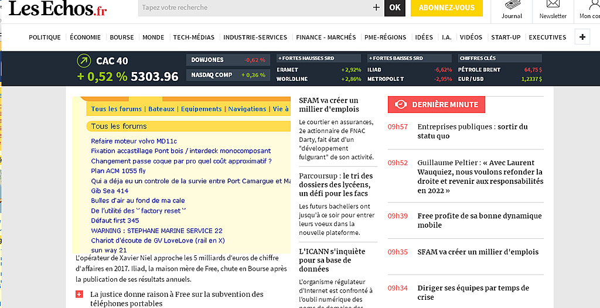Open the Bateaux forum link
The height and width of the screenshot is (308, 600).
[x=162, y=109]
